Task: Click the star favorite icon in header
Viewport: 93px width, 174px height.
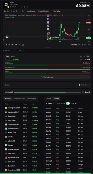Action: (28, 7)
